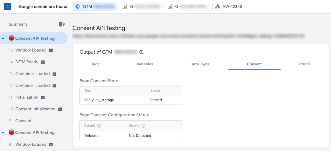Switch to the Errors tab

[x=304, y=64]
